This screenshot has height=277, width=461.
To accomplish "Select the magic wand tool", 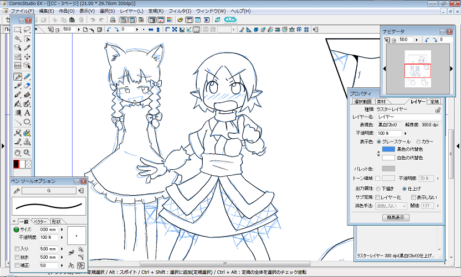I will [18, 39].
